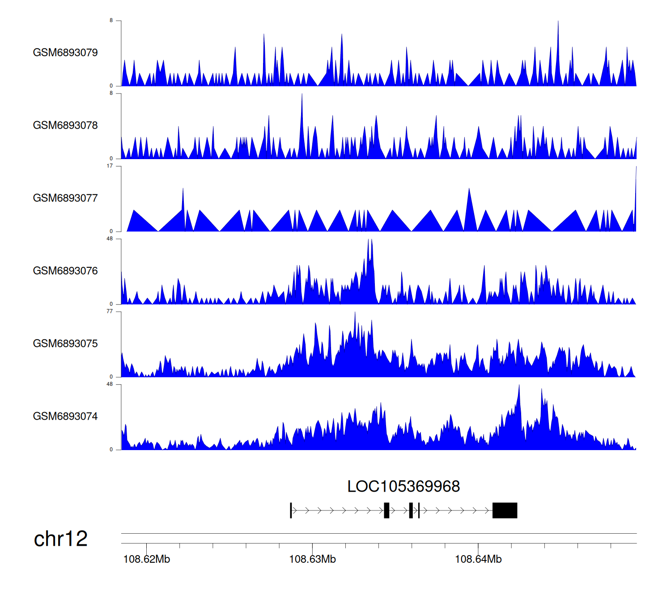Image resolution: width=671 pixels, height=590 pixels.
Task: Click the y-axis maximum value 77
Action: pos(110,312)
